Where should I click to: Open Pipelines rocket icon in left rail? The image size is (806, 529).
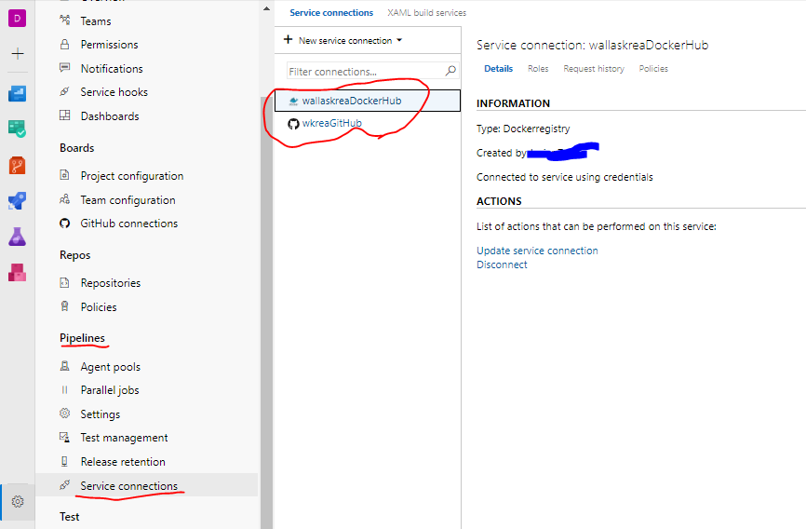tap(17, 201)
